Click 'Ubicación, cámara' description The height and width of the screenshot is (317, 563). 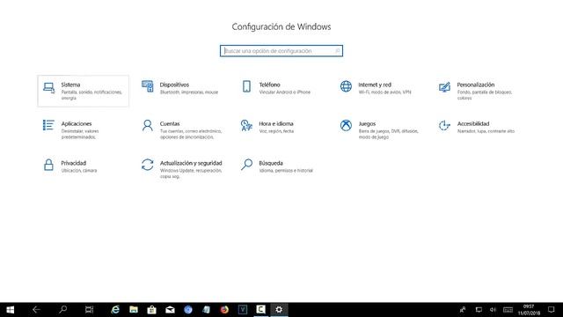coord(79,171)
